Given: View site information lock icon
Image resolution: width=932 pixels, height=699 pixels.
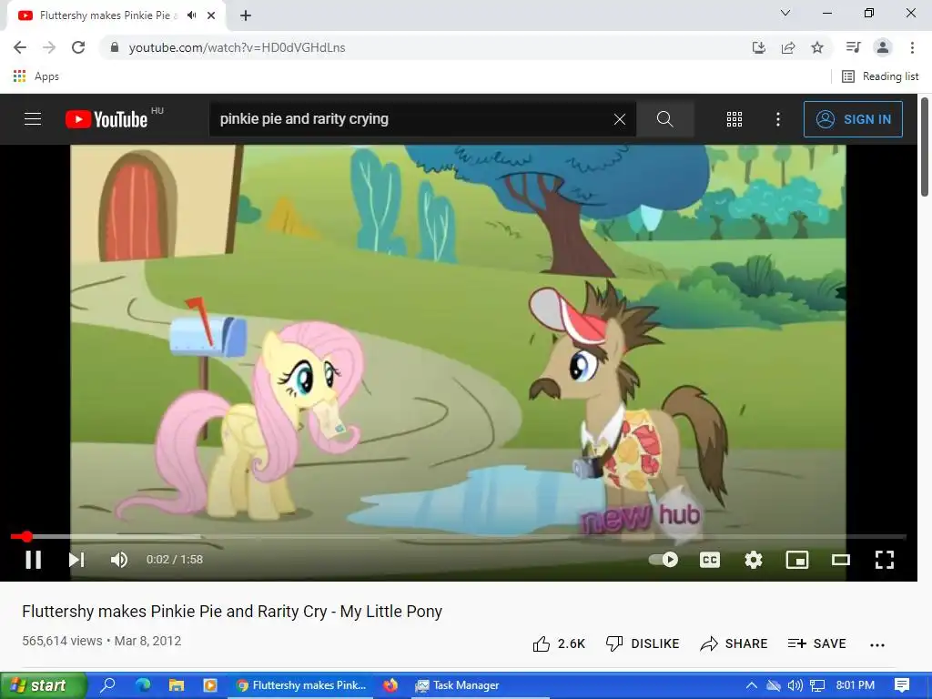Looking at the screenshot, I should [x=115, y=47].
